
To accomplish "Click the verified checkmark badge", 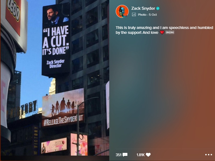I will pos(158,9).
